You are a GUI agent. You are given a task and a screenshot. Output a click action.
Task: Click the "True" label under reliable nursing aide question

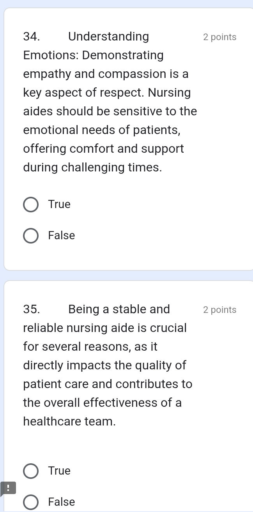59,471
